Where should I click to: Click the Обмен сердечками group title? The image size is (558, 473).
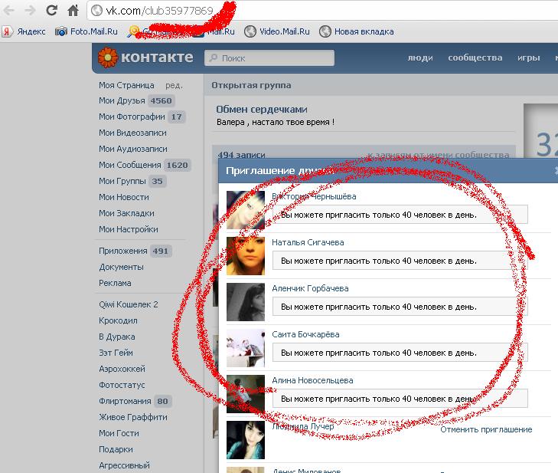click(x=262, y=109)
